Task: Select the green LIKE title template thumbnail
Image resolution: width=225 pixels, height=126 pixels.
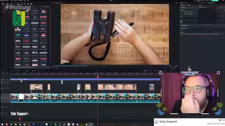Action: click(18, 35)
